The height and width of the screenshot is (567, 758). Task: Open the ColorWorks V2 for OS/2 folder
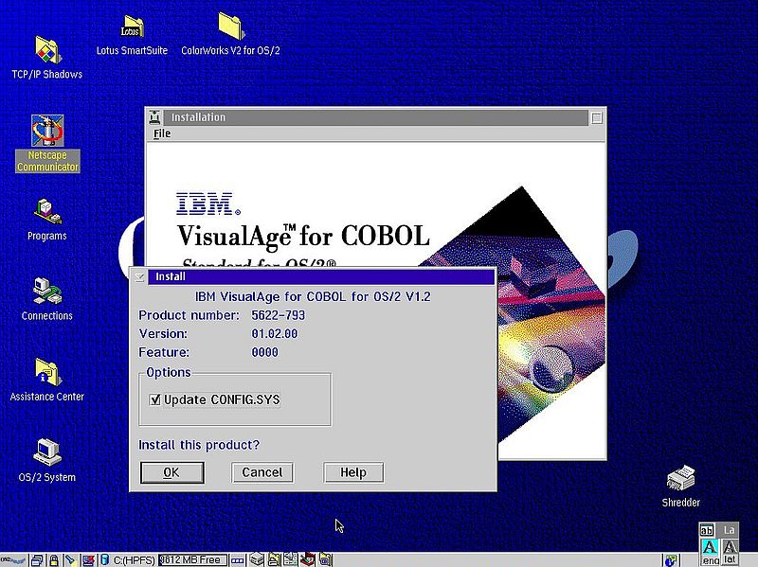point(230,27)
